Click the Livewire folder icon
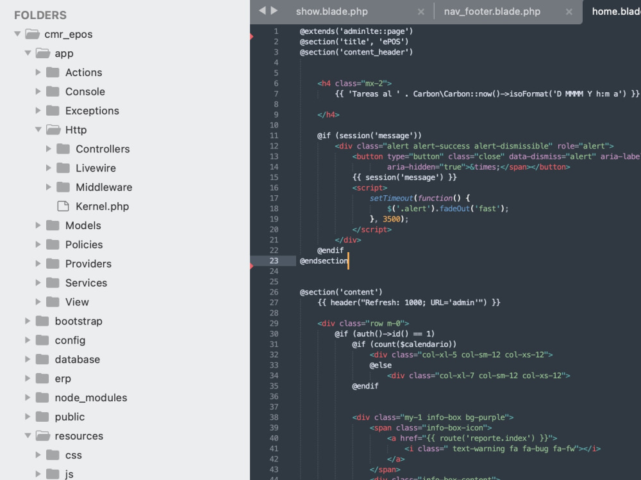Image resolution: width=641 pixels, height=480 pixels. (x=63, y=168)
